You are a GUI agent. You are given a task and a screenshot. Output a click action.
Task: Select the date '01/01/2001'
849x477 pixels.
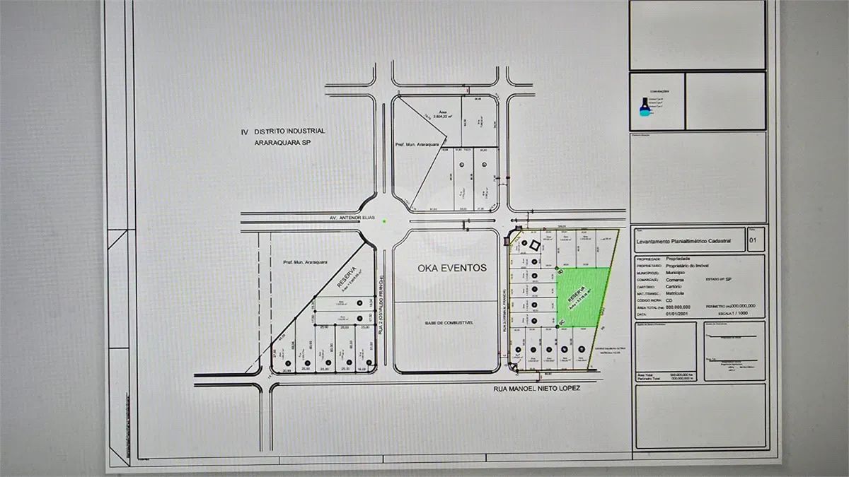coord(676,314)
